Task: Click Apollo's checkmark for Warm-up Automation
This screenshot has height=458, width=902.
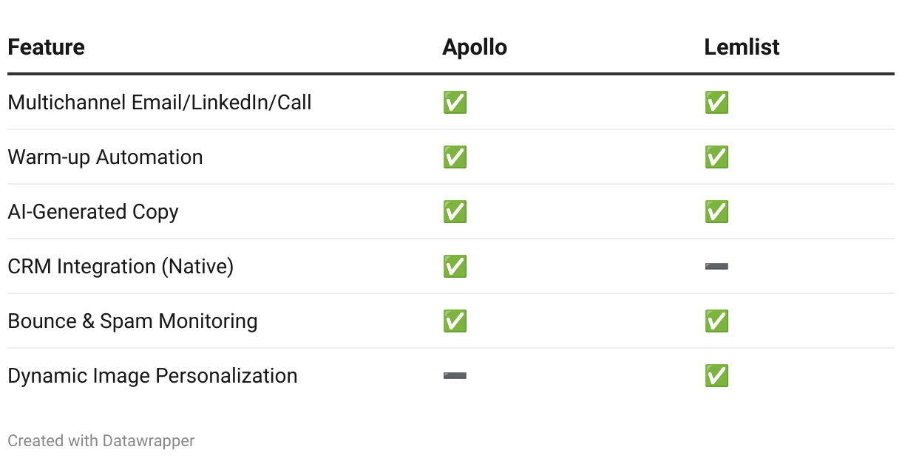Action: point(455,157)
